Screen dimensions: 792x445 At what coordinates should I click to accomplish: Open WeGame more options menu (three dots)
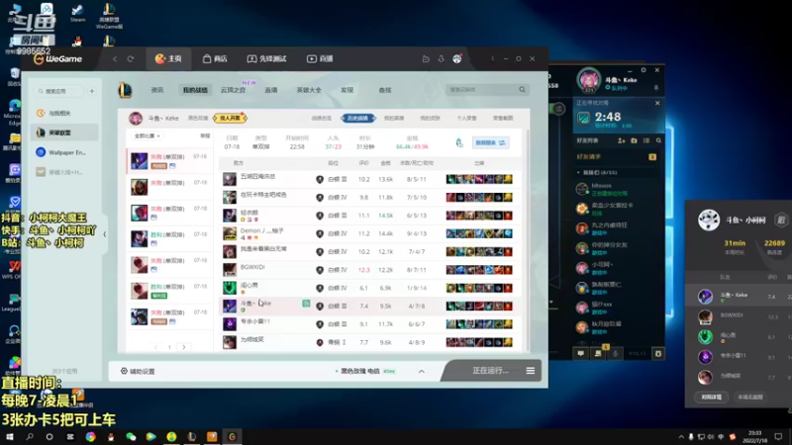click(x=492, y=59)
